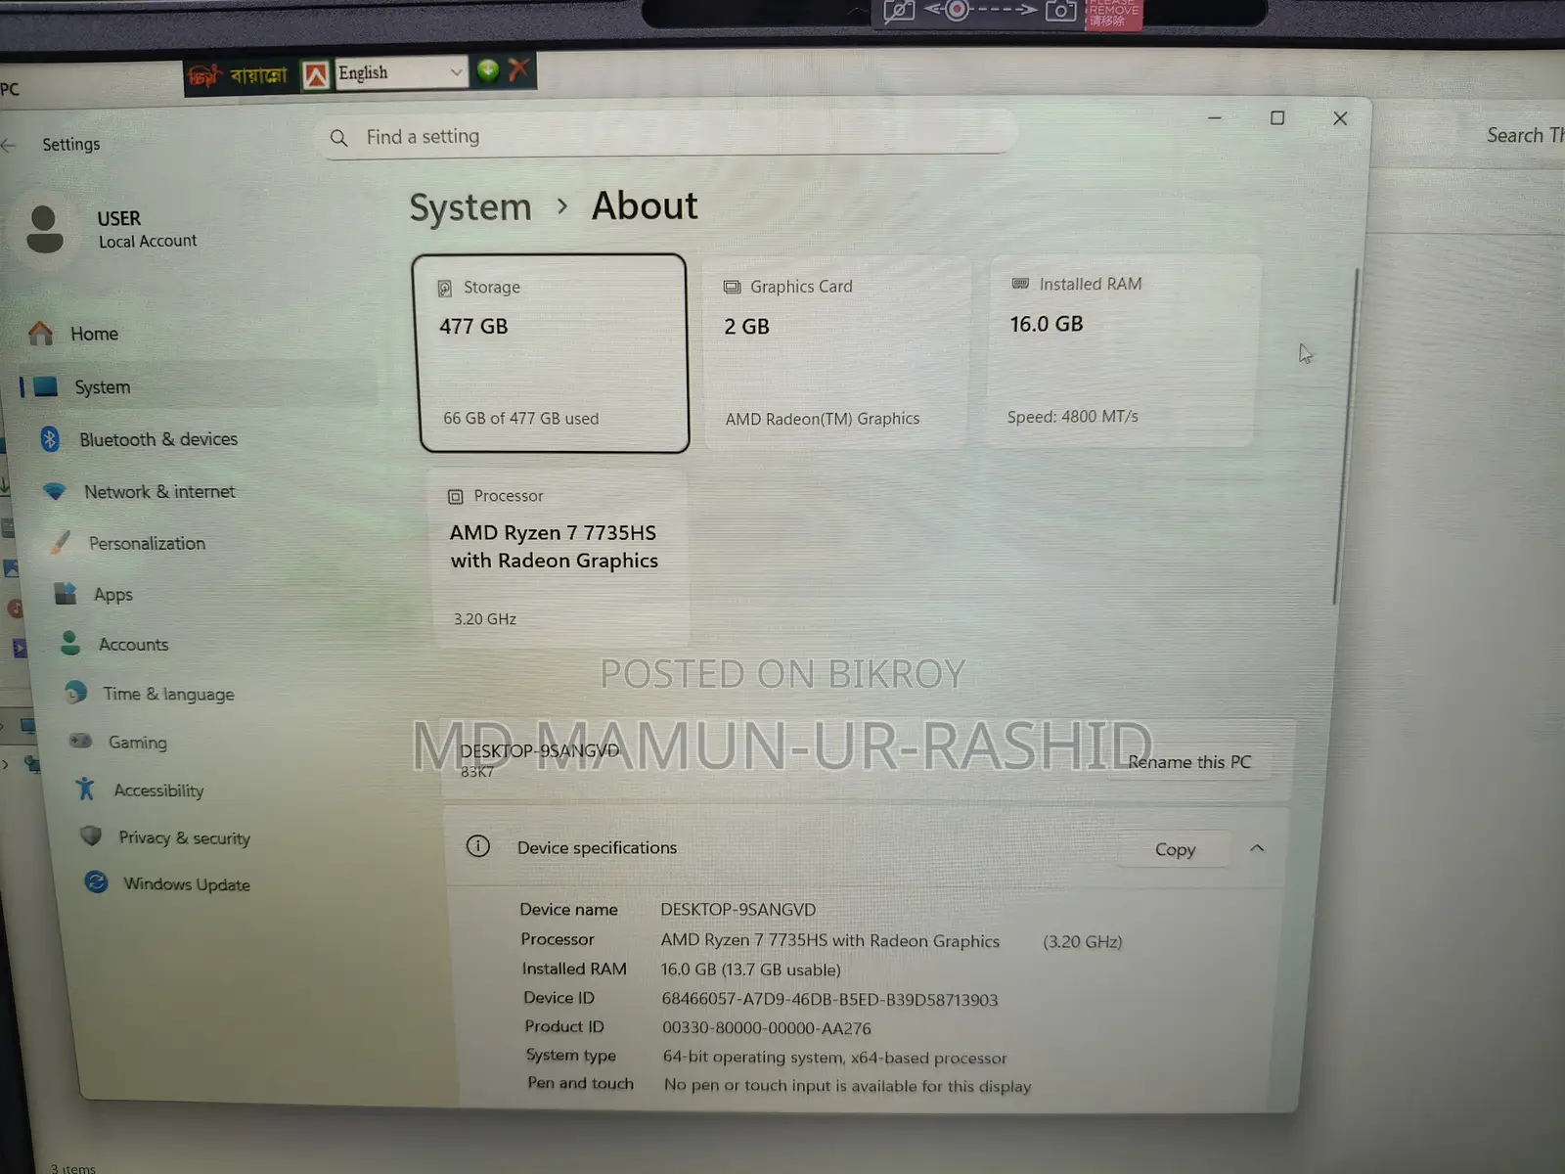The width and height of the screenshot is (1565, 1174).
Task: Open the Processor card for AMD Ryzen 7
Action: tap(559, 558)
